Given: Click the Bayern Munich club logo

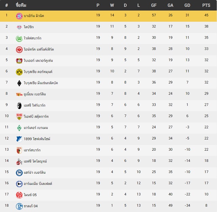Looking at the screenshot, I should (19, 16).
